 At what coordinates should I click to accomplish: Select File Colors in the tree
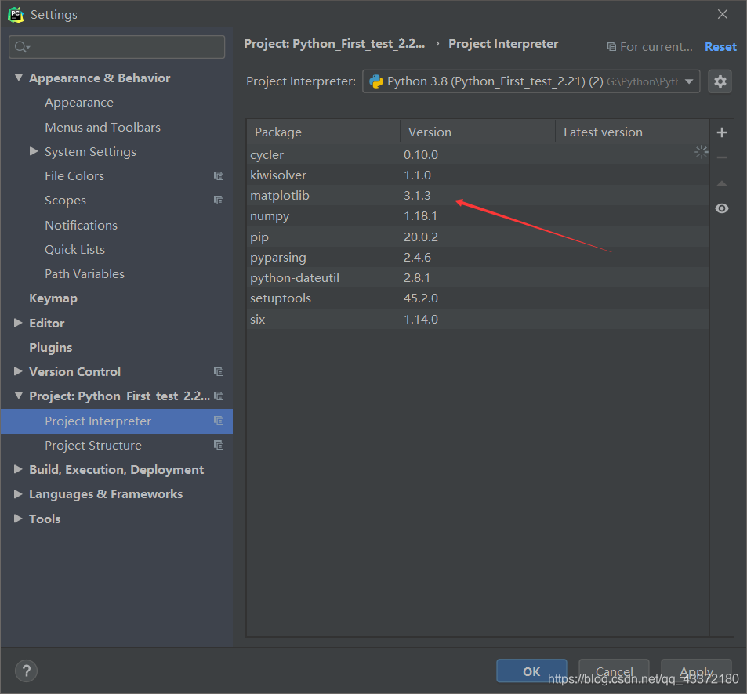coord(74,176)
